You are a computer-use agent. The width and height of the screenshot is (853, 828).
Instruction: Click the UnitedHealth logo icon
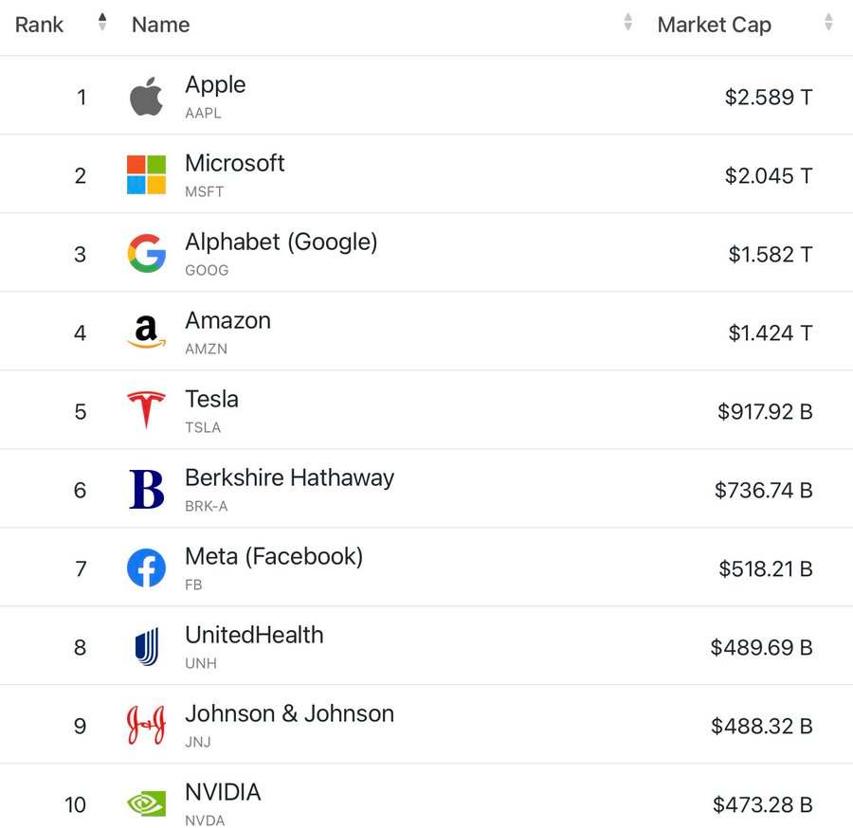point(147,646)
